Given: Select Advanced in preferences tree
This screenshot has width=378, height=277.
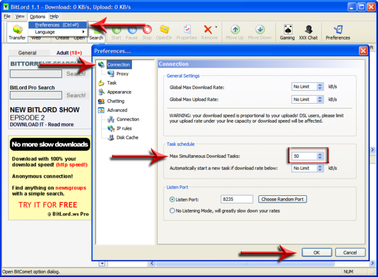Looking at the screenshot, I should (117, 110).
